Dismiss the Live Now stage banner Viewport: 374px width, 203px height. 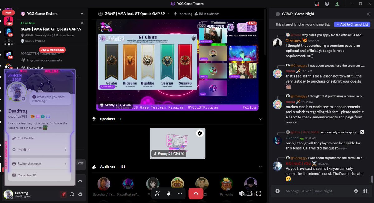point(82,23)
